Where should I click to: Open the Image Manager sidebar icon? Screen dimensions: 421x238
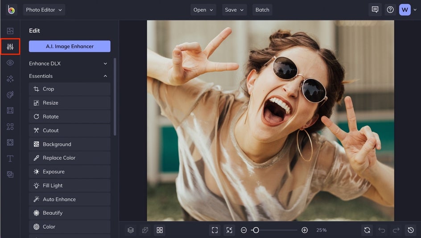point(10,31)
